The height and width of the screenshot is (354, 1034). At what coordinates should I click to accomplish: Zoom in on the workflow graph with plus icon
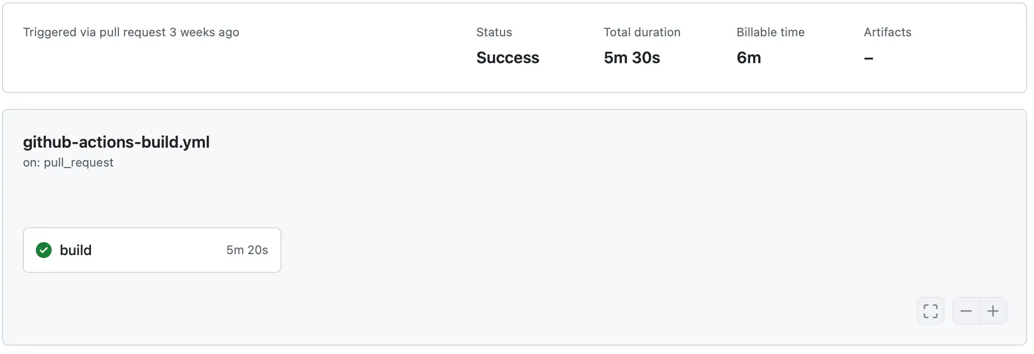[993, 311]
